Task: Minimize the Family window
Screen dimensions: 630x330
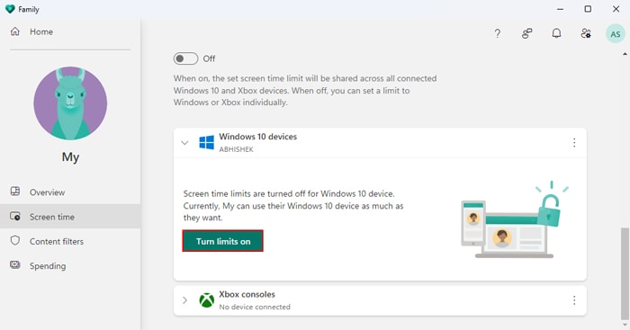Action: 560,9
